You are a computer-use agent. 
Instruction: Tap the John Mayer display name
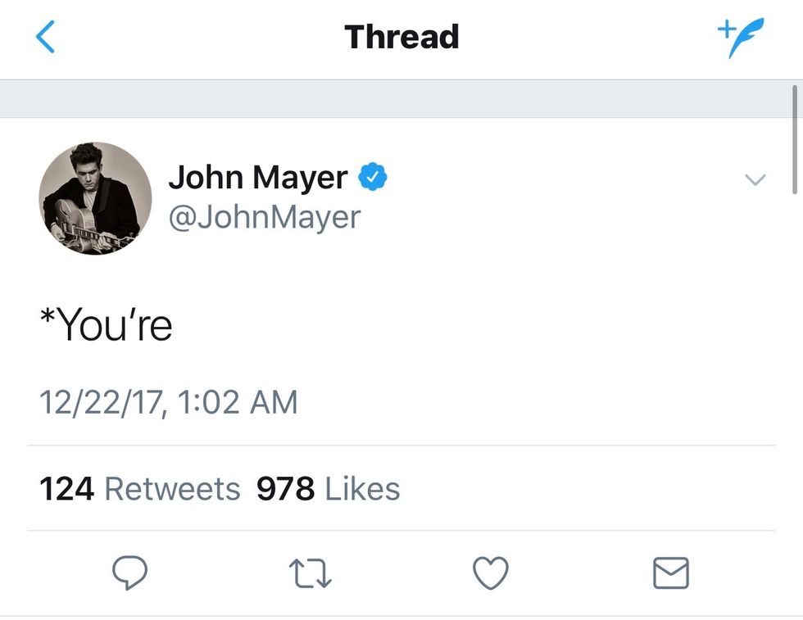pos(258,178)
